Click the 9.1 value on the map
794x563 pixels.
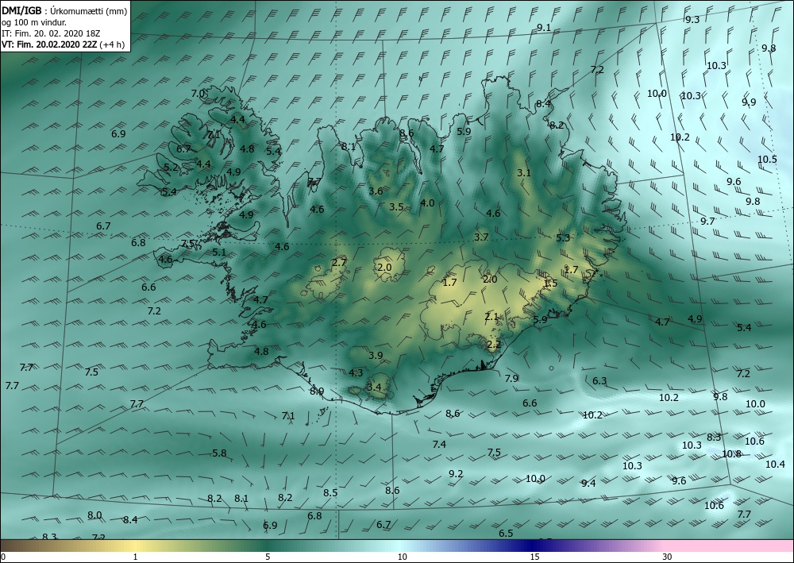544,28
